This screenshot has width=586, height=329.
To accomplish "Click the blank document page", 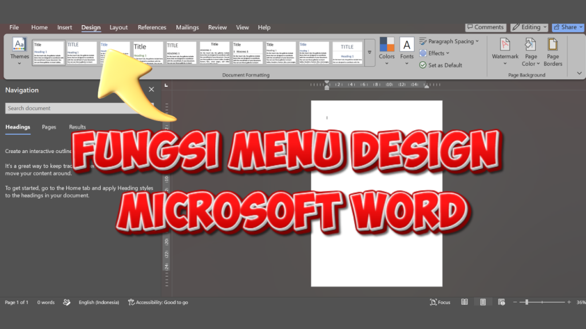I will (377, 193).
